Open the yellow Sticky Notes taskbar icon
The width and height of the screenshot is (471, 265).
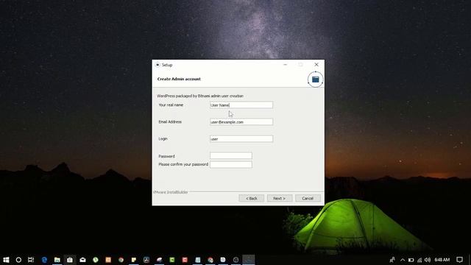(x=134, y=260)
